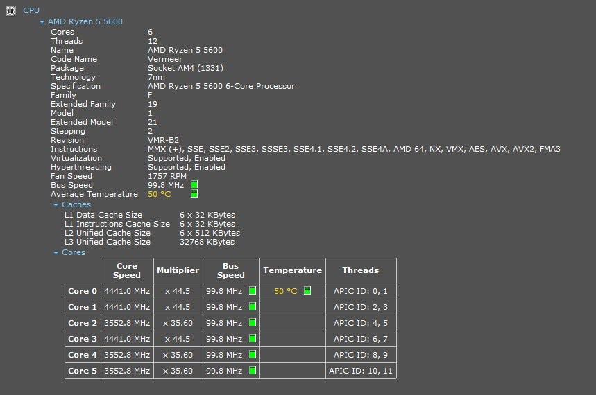This screenshot has height=395, width=596.
Task: Click the CPU section heading
Action: coord(31,10)
